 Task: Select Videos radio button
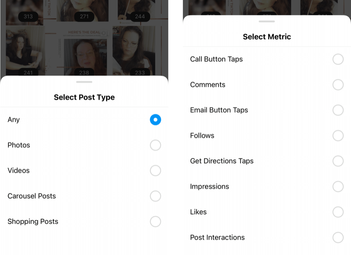click(155, 170)
